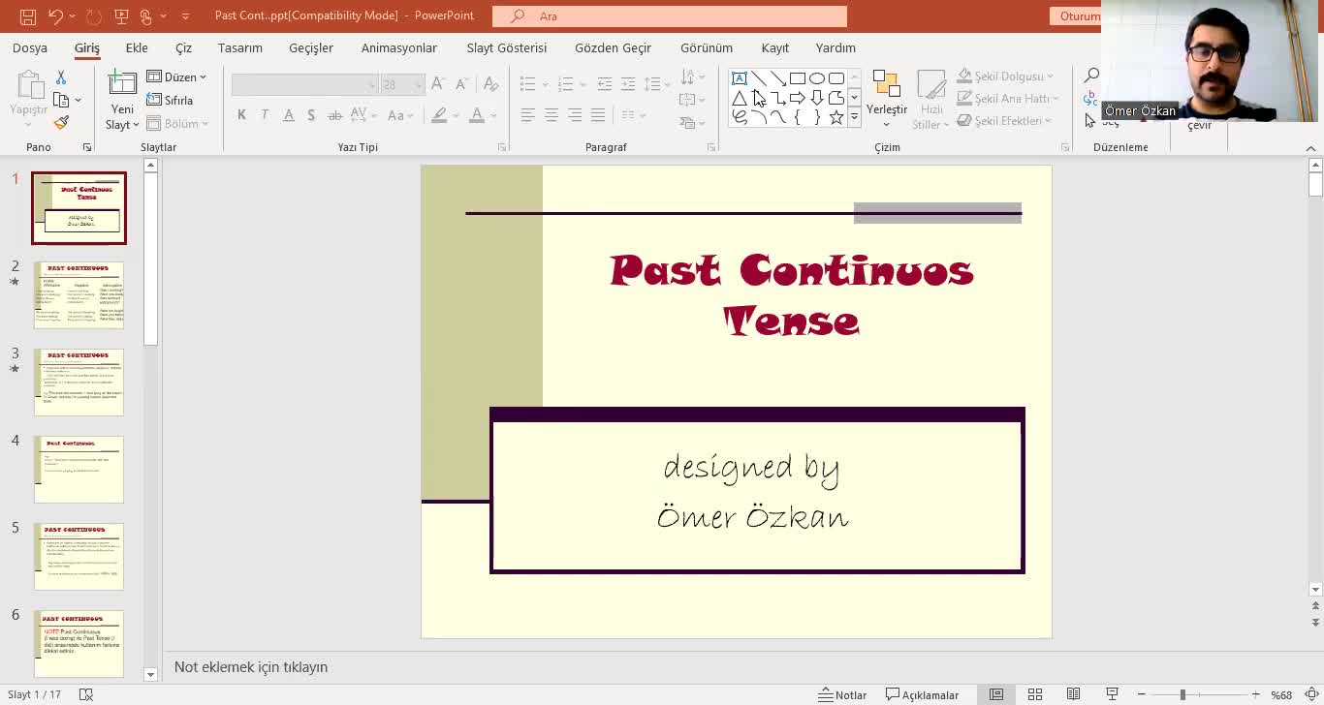Select the Format Painter brush icon
Viewport: 1324px width, 705px height.
click(x=61, y=123)
